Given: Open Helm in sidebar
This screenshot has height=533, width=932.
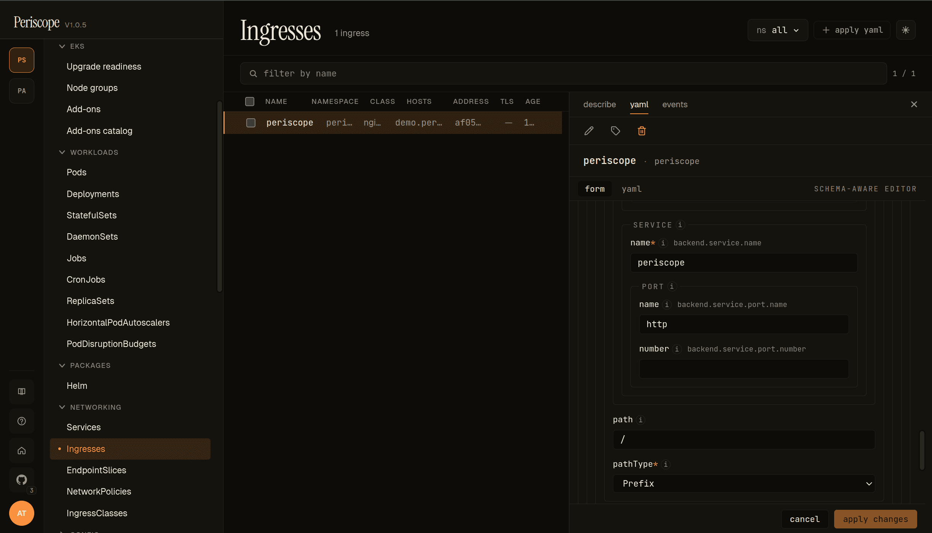Looking at the screenshot, I should 77,386.
